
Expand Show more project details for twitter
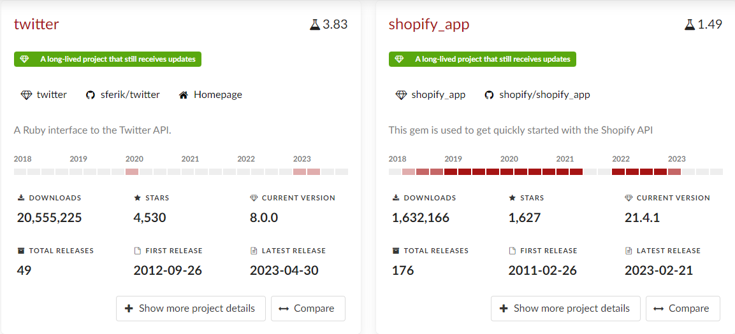coord(191,309)
